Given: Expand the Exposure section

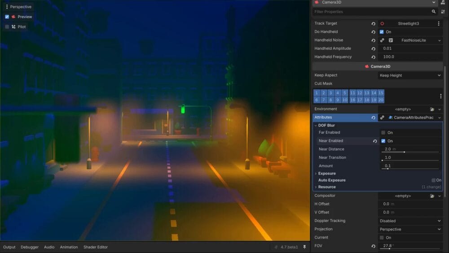Looking at the screenshot, I should tap(316, 174).
